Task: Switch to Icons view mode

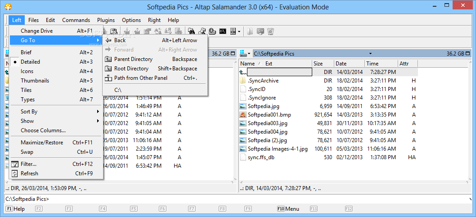Action: click(56, 71)
